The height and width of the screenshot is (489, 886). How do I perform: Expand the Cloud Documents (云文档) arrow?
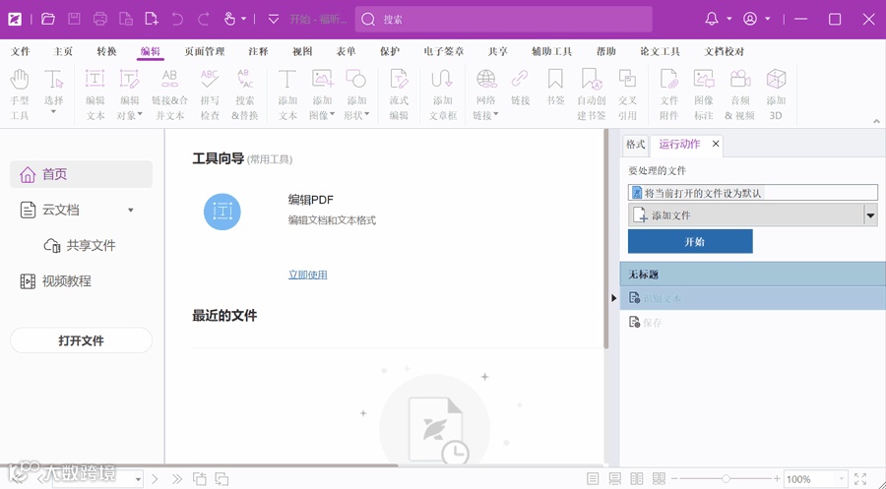click(x=131, y=210)
